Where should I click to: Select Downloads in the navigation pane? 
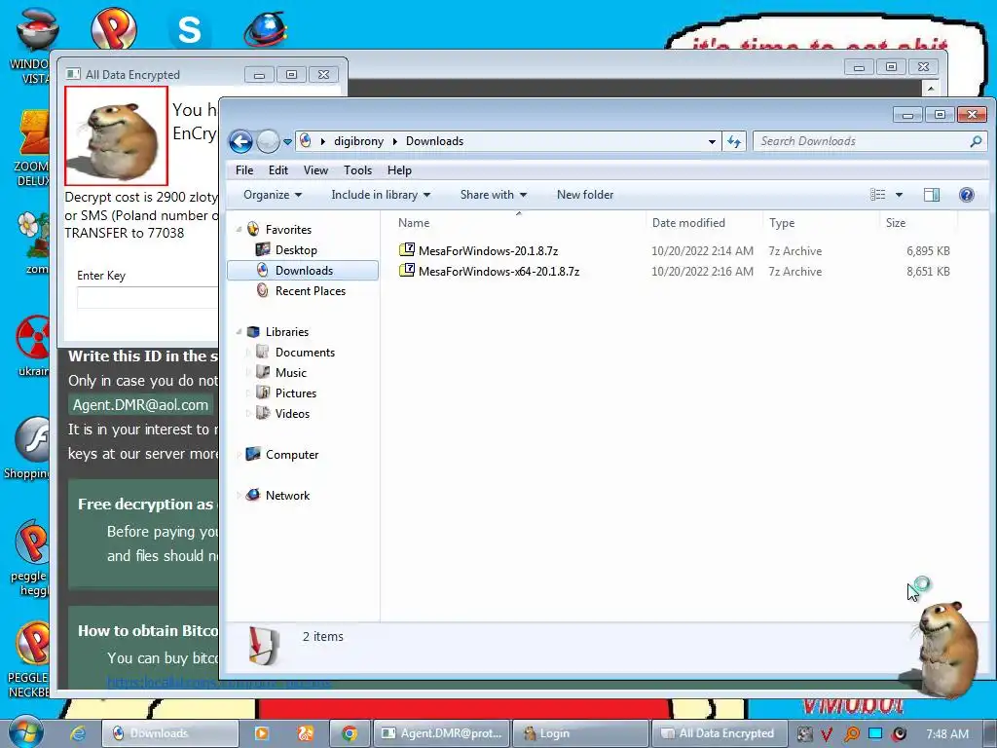(x=303, y=271)
